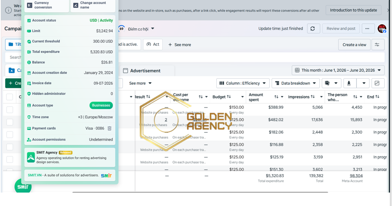Open the Currency conversion tool

click(46, 5)
